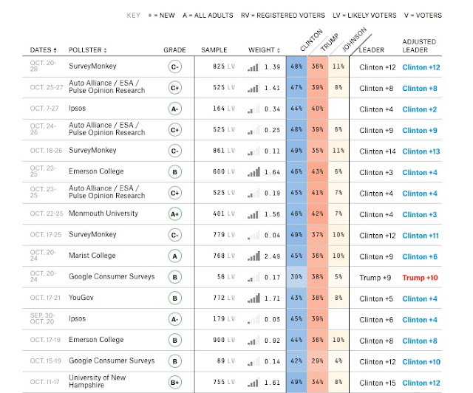
Task: Open the Clinton +13 adjusted leader link
Action: click(x=421, y=151)
